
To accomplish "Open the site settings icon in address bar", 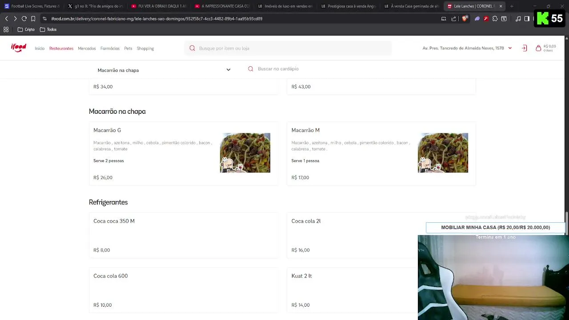I will point(45,19).
